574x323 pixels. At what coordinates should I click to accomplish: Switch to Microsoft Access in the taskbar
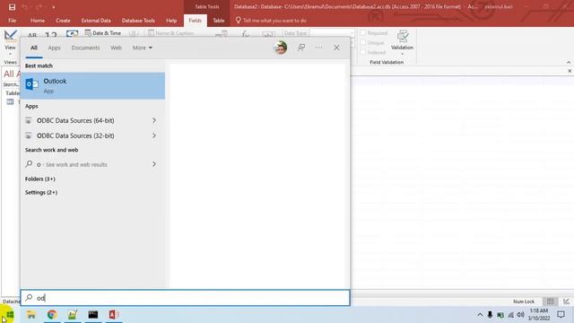click(114, 315)
